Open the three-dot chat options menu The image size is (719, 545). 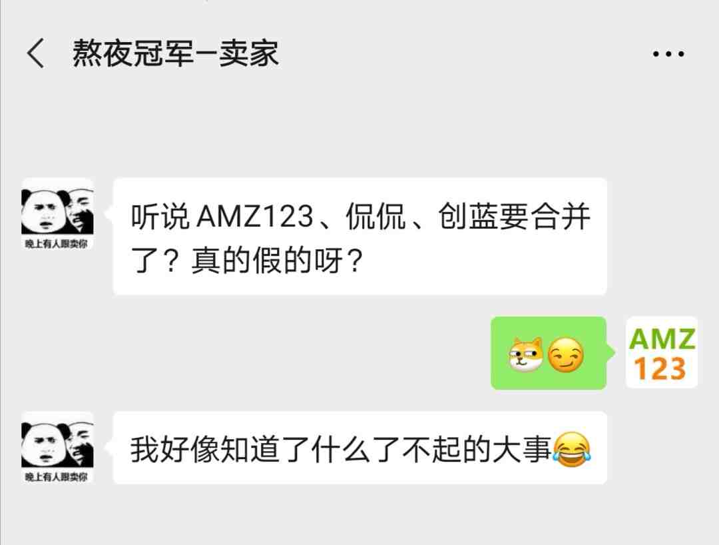pos(668,54)
